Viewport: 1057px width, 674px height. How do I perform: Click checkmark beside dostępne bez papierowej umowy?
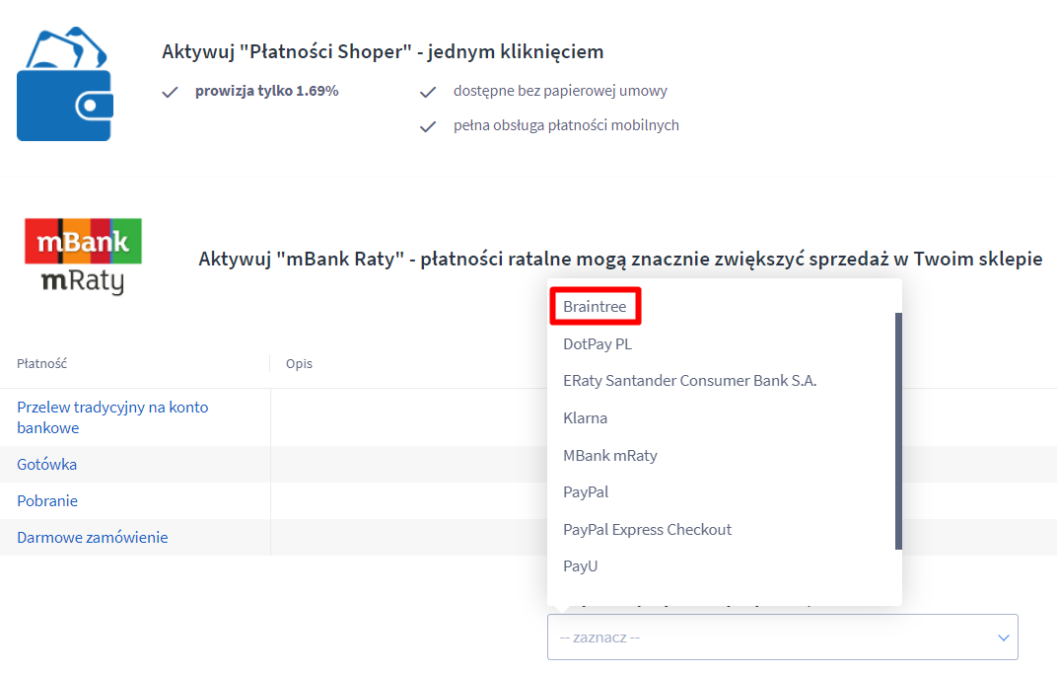click(x=428, y=92)
